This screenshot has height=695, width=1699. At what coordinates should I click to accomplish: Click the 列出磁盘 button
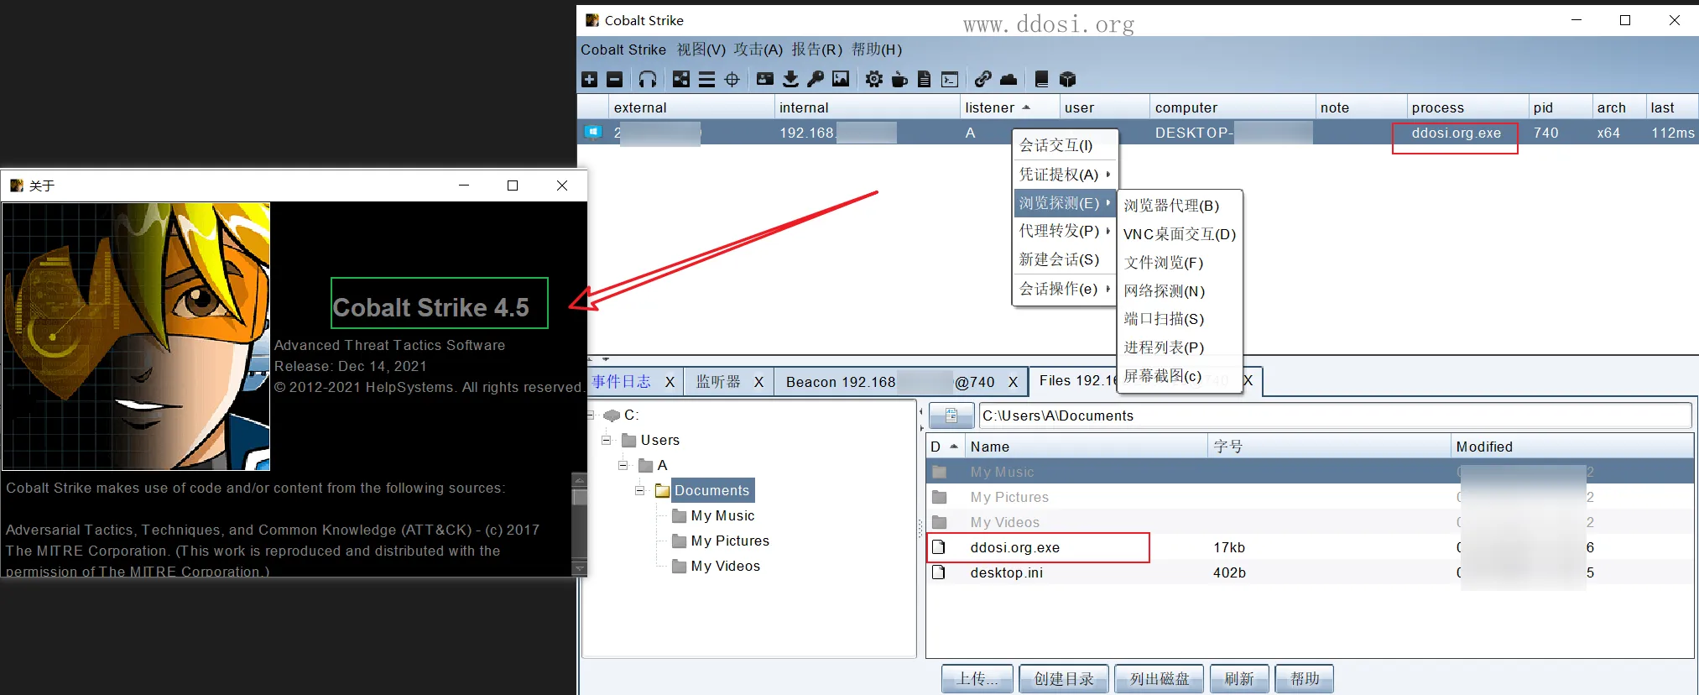(1160, 678)
